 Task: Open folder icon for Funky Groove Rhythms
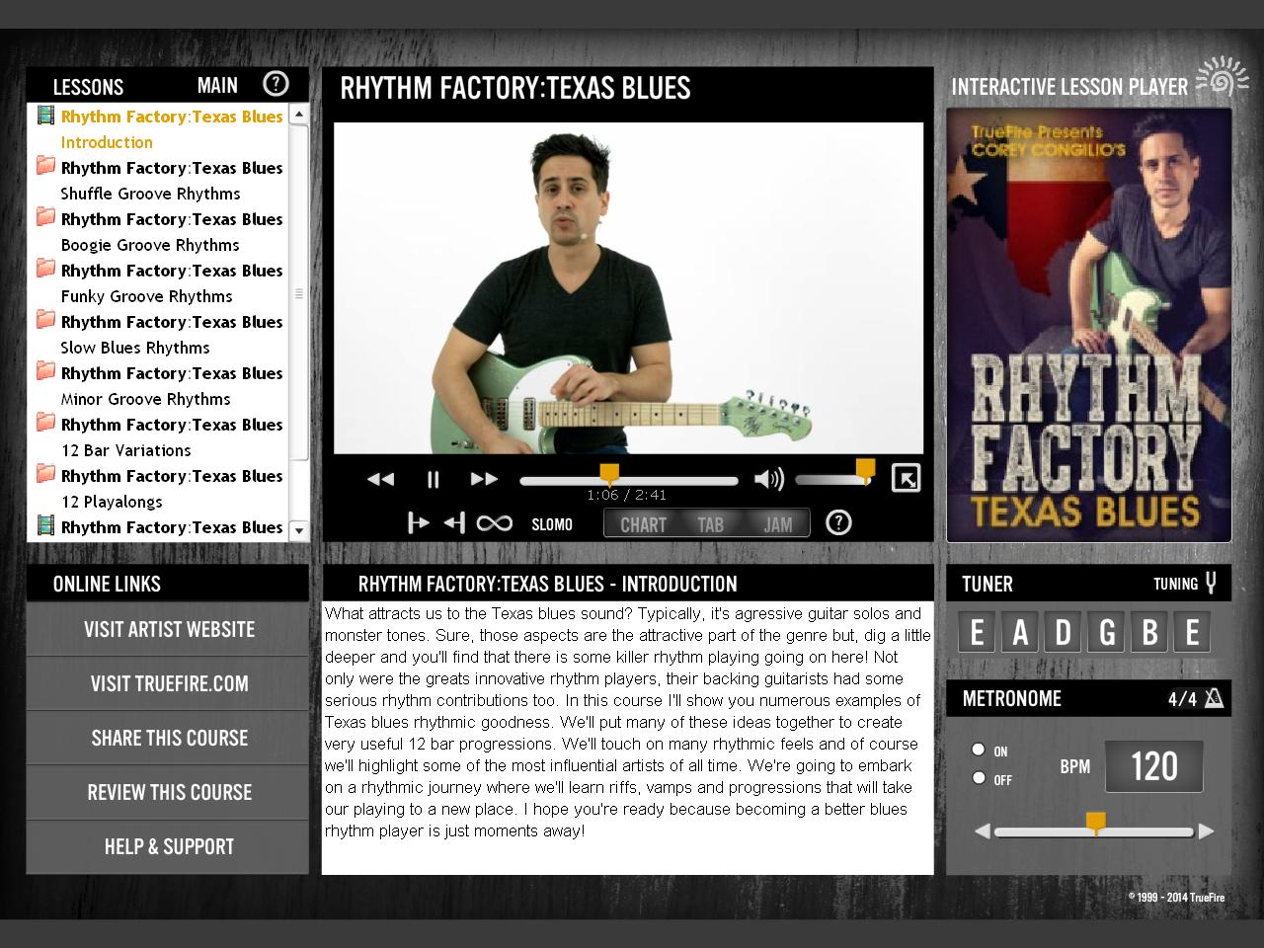[x=45, y=269]
